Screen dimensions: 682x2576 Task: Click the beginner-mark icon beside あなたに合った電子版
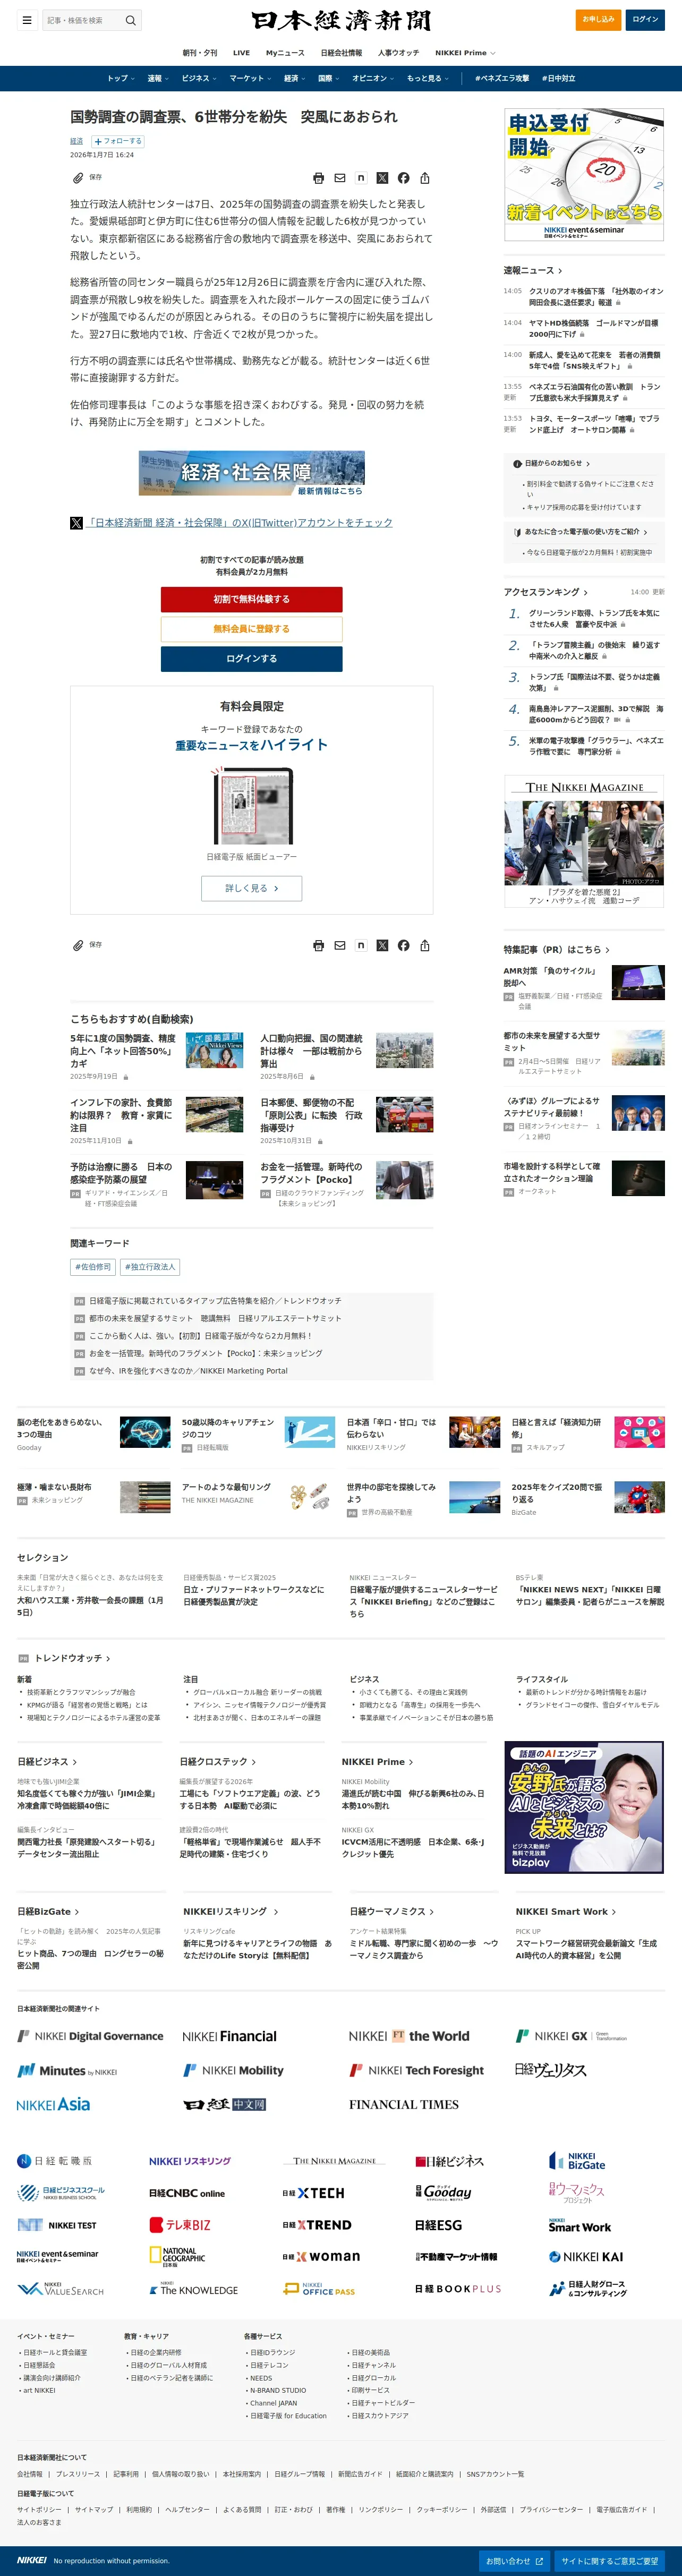[x=517, y=532]
